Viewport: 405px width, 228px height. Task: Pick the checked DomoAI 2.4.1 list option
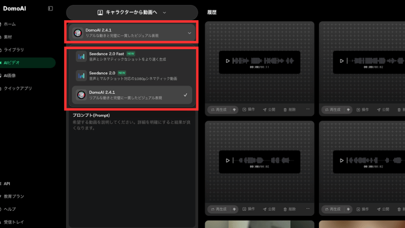(132, 95)
